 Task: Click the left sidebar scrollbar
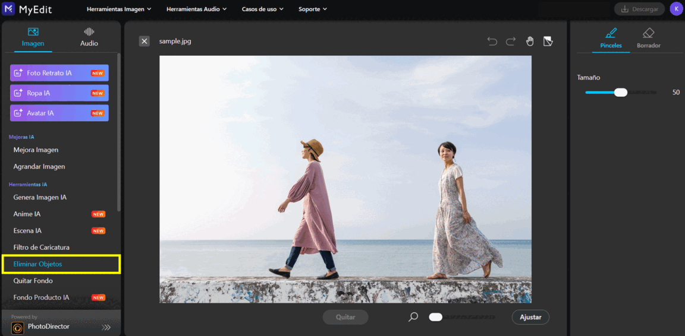[119, 131]
